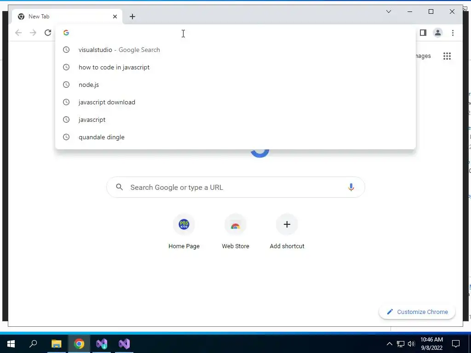This screenshot has height=353, width=471.
Task: Click the Chrome taskbar icon
Action: tap(79, 344)
